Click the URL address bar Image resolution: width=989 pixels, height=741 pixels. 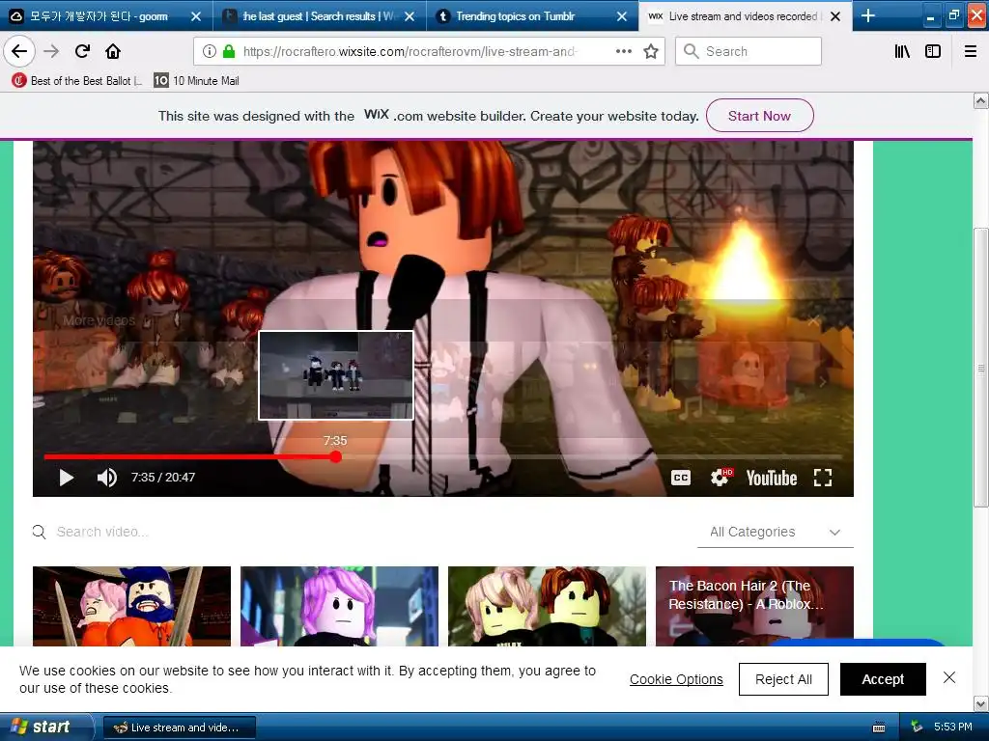[x=410, y=52]
